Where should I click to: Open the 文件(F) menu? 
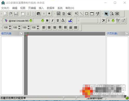(x=5, y=8)
